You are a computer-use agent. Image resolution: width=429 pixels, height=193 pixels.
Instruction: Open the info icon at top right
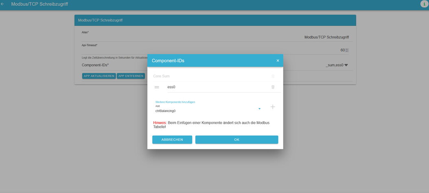coord(424,4)
